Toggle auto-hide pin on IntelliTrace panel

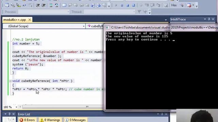click(x=209, y=19)
